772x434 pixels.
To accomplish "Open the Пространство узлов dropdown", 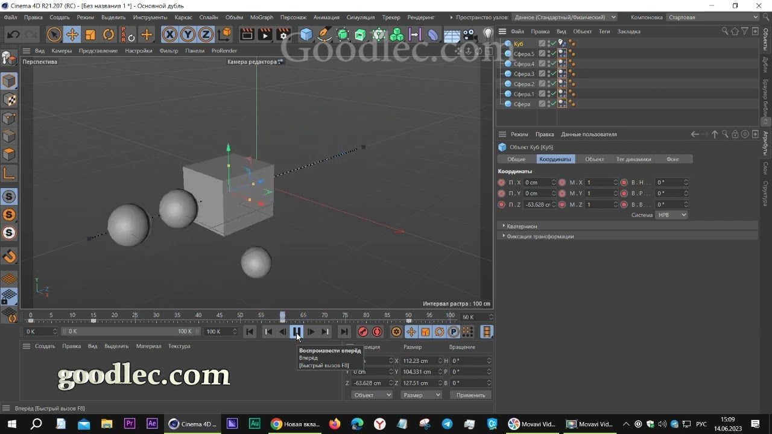I will pos(566,17).
